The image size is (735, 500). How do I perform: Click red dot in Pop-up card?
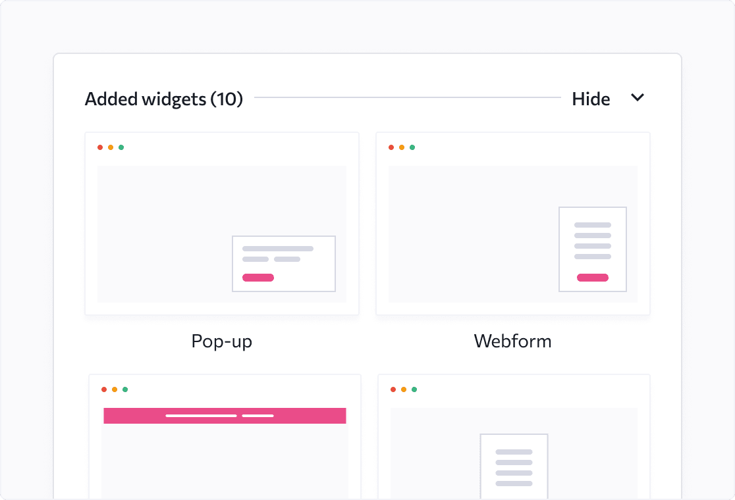click(x=100, y=147)
